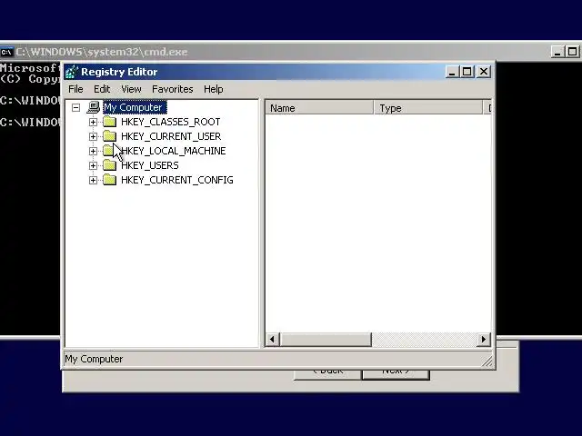Image resolution: width=582 pixels, height=436 pixels.
Task: Click the HKEY_USERS folder icon
Action: (x=109, y=165)
